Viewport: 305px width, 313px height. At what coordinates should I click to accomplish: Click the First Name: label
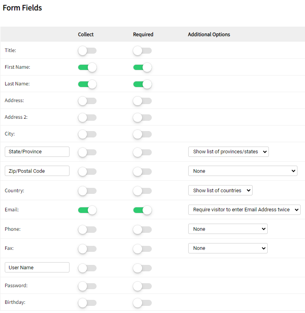click(17, 67)
